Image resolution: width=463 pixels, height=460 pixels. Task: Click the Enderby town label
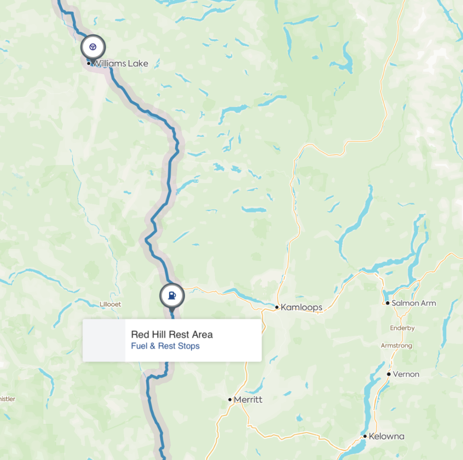[x=402, y=328]
